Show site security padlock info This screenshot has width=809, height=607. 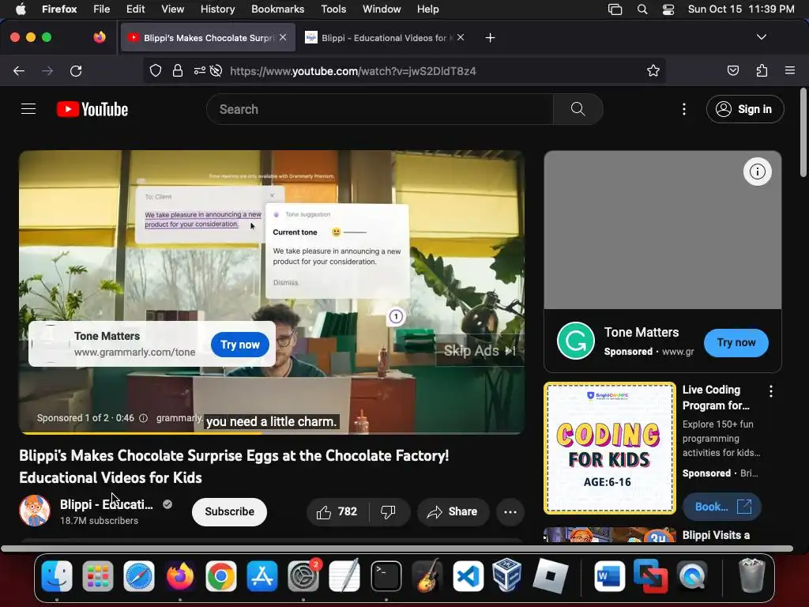click(178, 70)
